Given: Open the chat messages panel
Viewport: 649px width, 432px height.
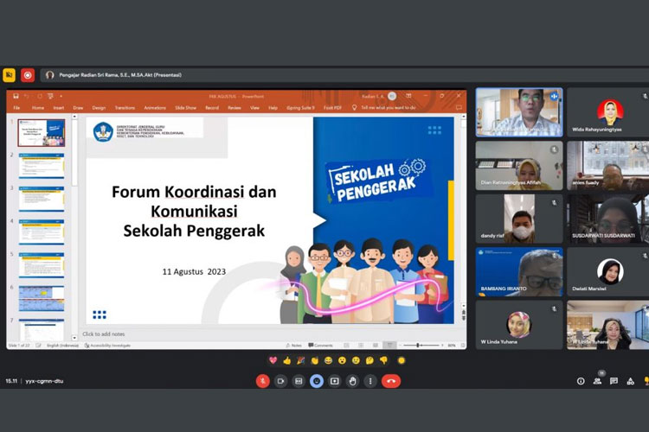Looking at the screenshot, I should click(x=614, y=381).
